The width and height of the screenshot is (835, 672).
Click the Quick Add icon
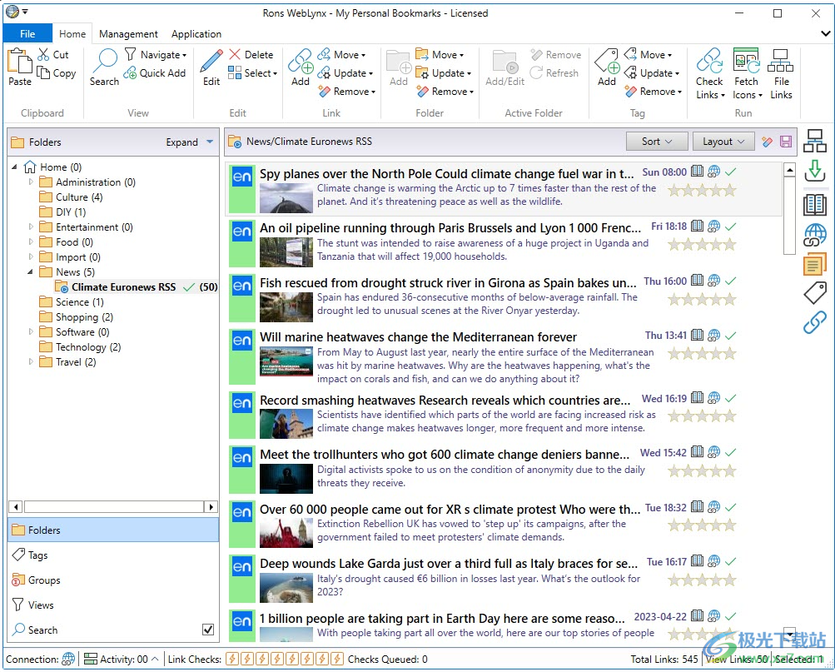[x=131, y=73]
